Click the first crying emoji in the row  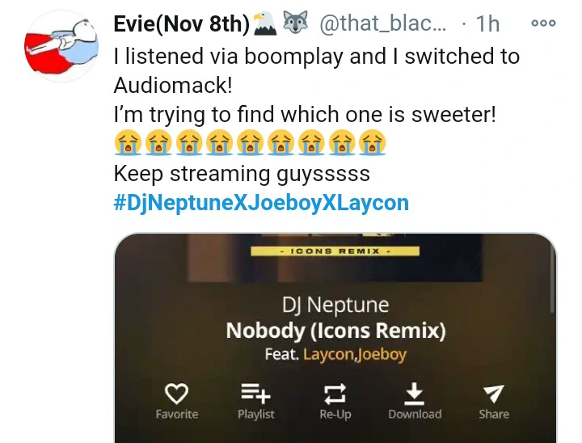(x=128, y=142)
